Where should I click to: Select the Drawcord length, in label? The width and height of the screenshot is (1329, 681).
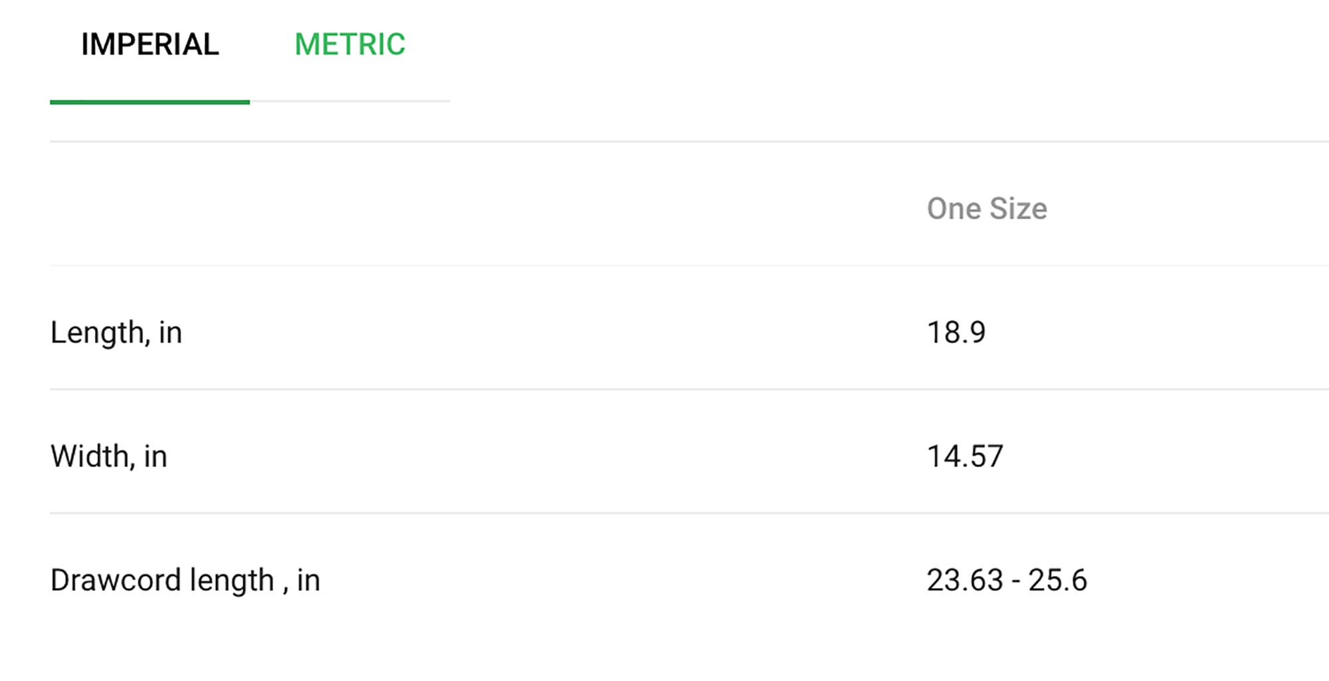tap(185, 580)
